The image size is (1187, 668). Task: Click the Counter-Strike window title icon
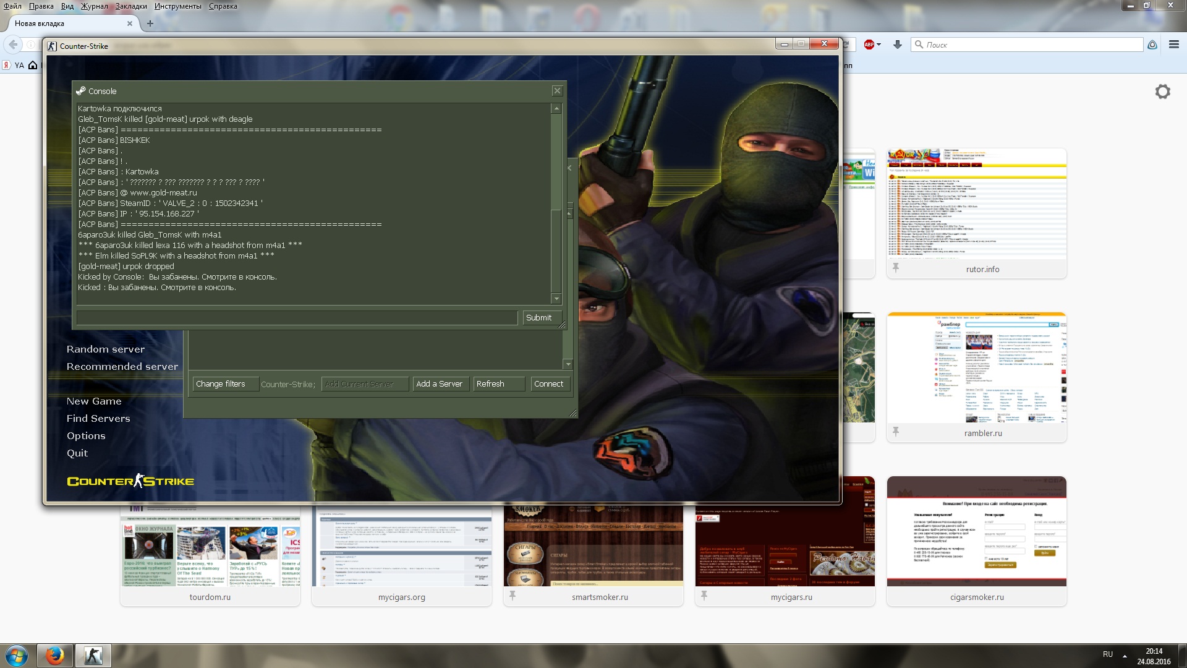[52, 46]
